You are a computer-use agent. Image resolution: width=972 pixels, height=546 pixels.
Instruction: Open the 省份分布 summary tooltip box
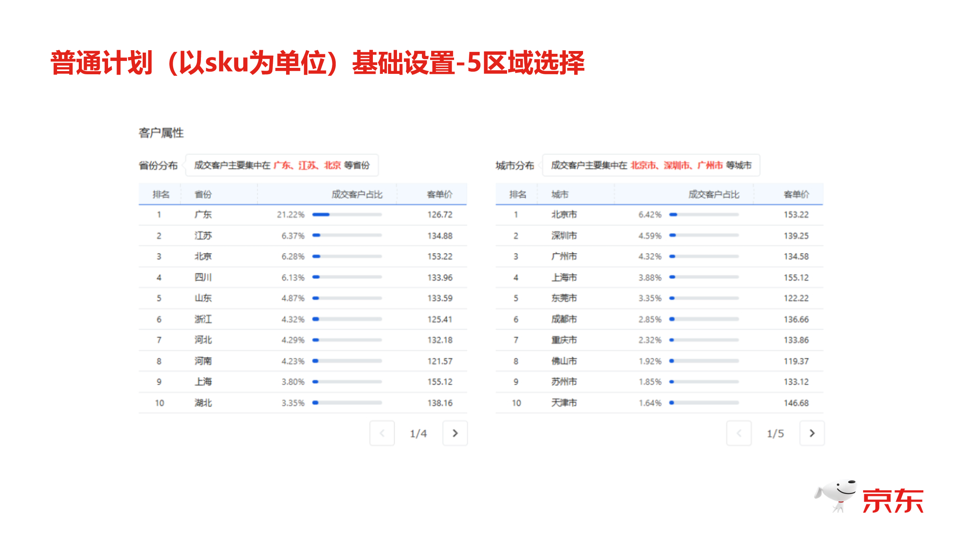point(282,165)
